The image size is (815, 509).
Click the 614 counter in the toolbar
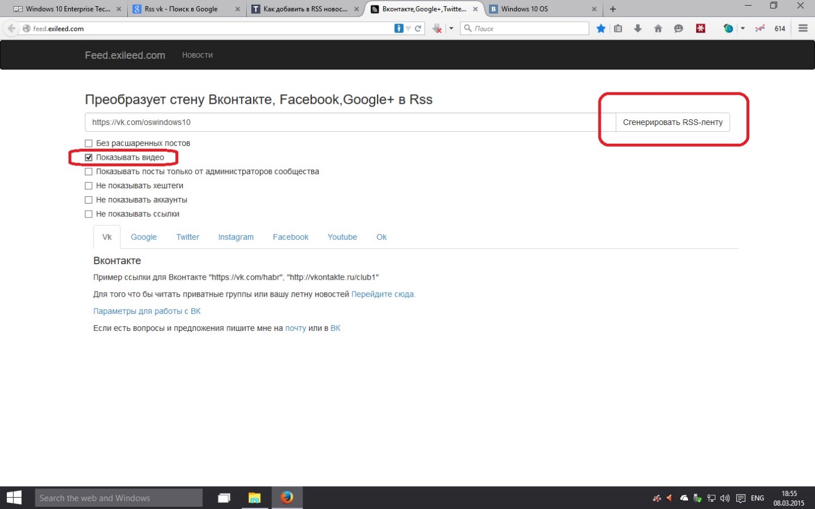[x=780, y=29]
